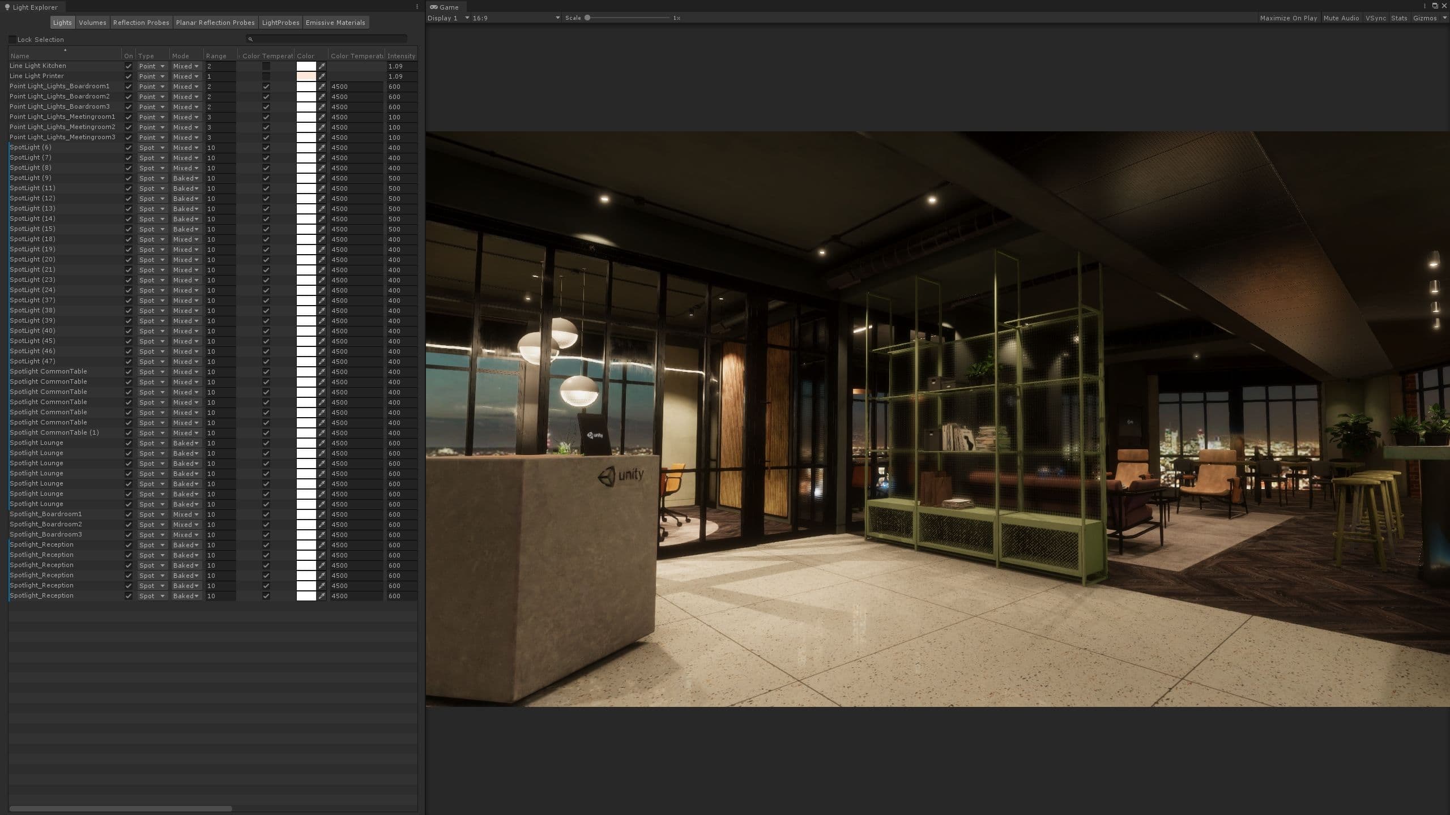
Task: Enable the Lock Selection checkbox
Action: [12, 40]
